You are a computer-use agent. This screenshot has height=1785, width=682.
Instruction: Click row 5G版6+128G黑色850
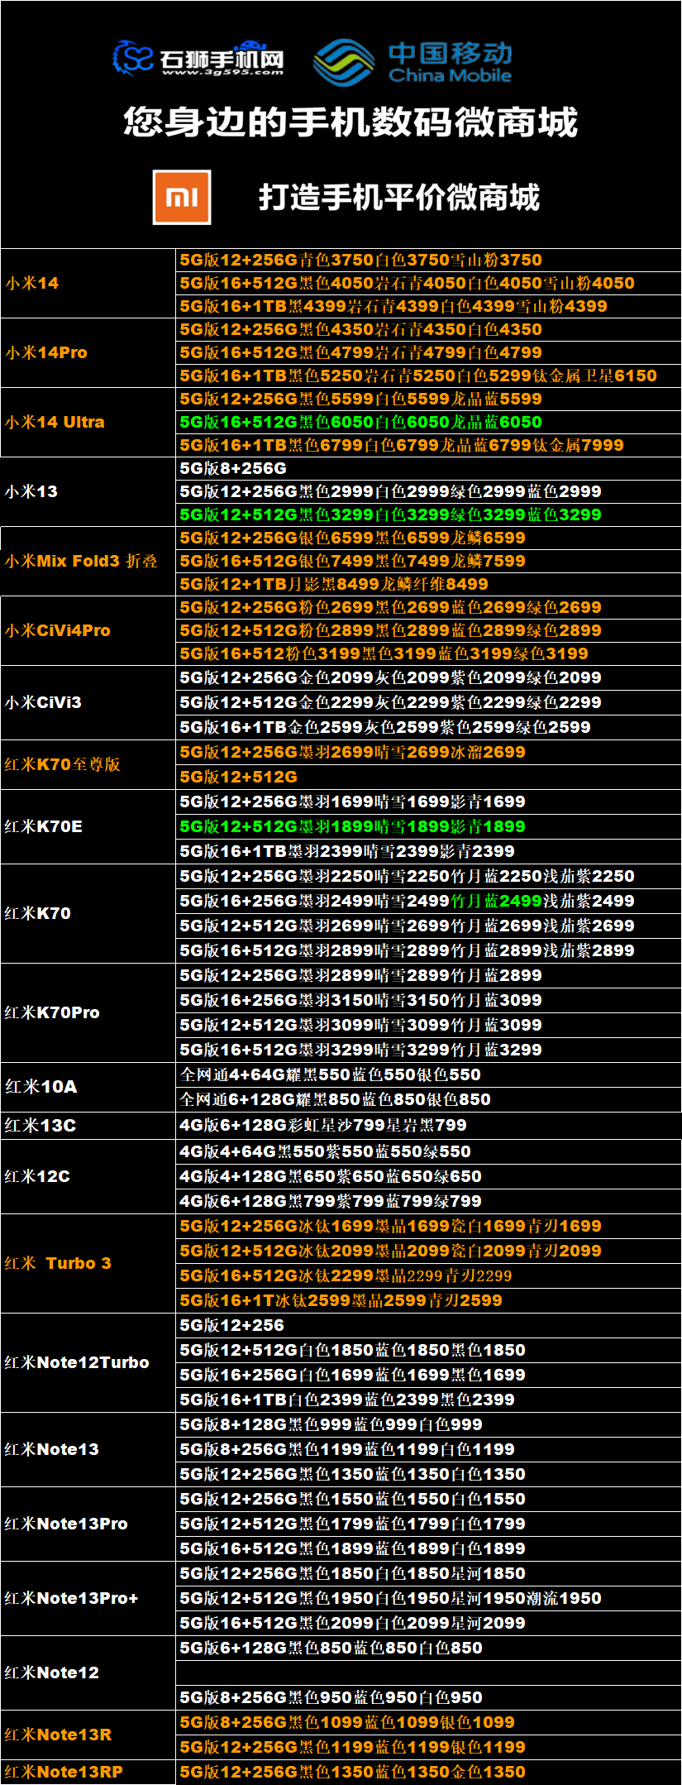coord(428,1648)
